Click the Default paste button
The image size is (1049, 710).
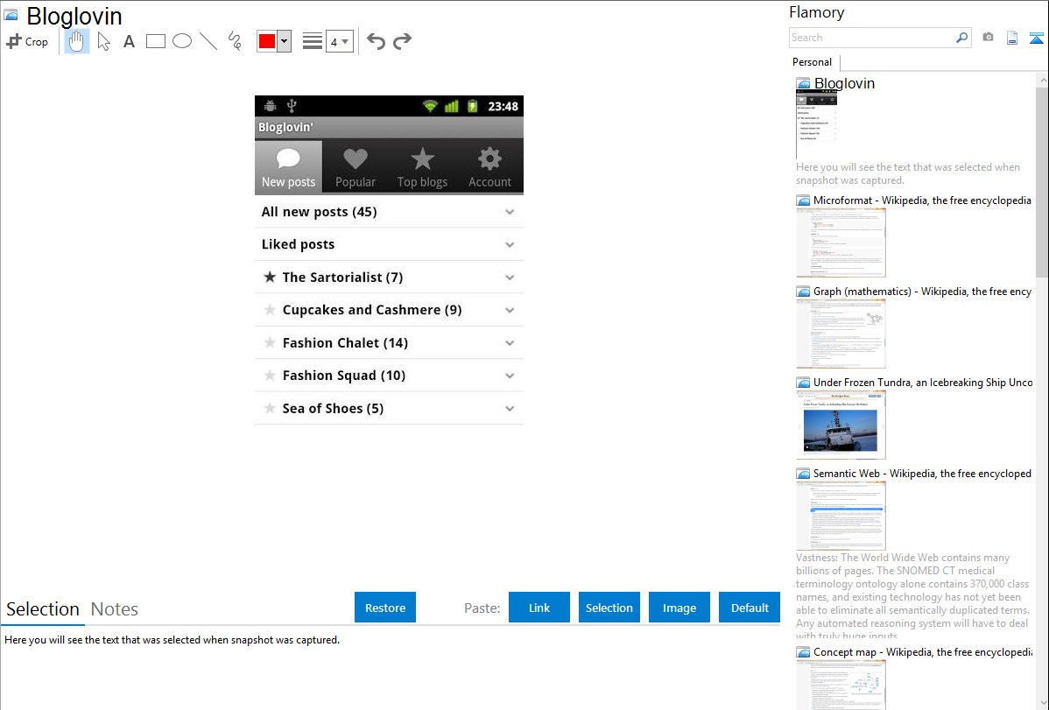coord(750,608)
